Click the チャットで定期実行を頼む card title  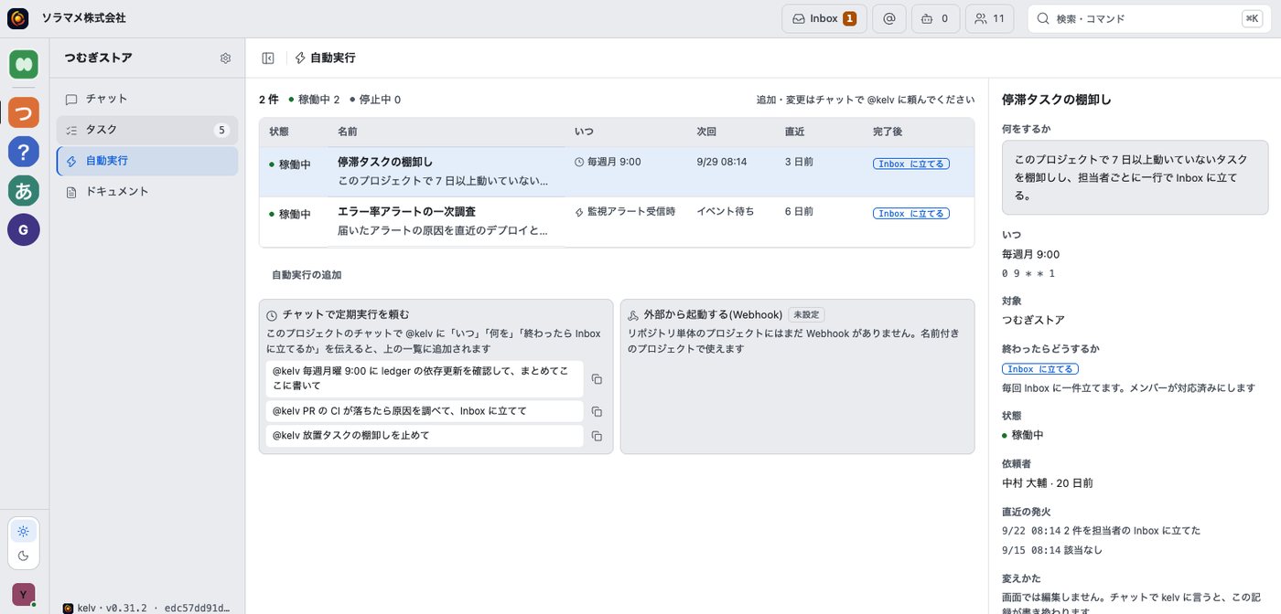point(346,314)
